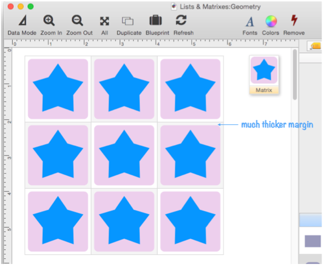The image size is (323, 265).
Task: Click the window title Lists & Matrixes:Geometry
Action: tap(220, 7)
